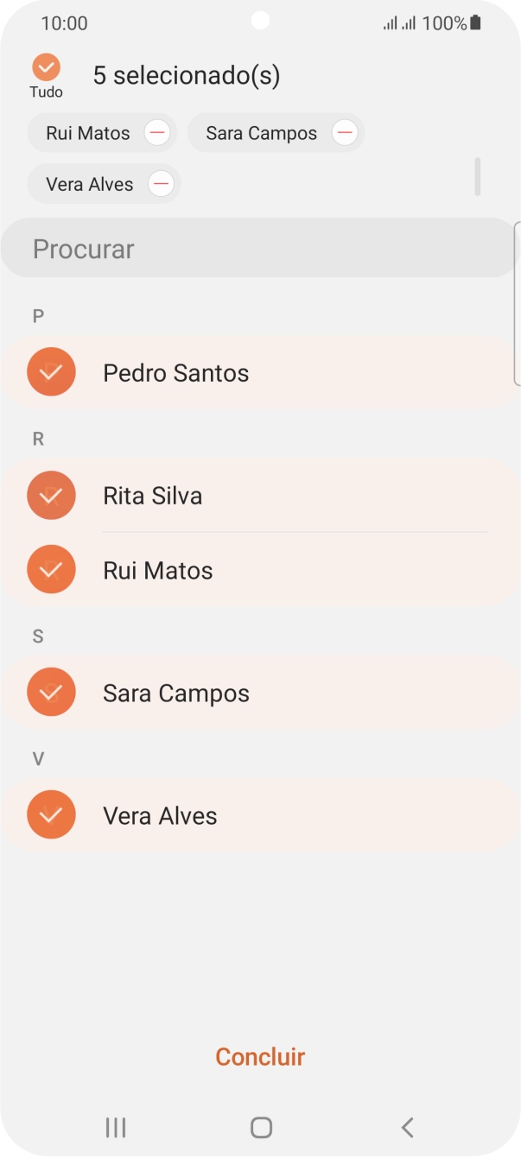
Task: Tap the Back navigation icon
Action: [x=406, y=1127]
